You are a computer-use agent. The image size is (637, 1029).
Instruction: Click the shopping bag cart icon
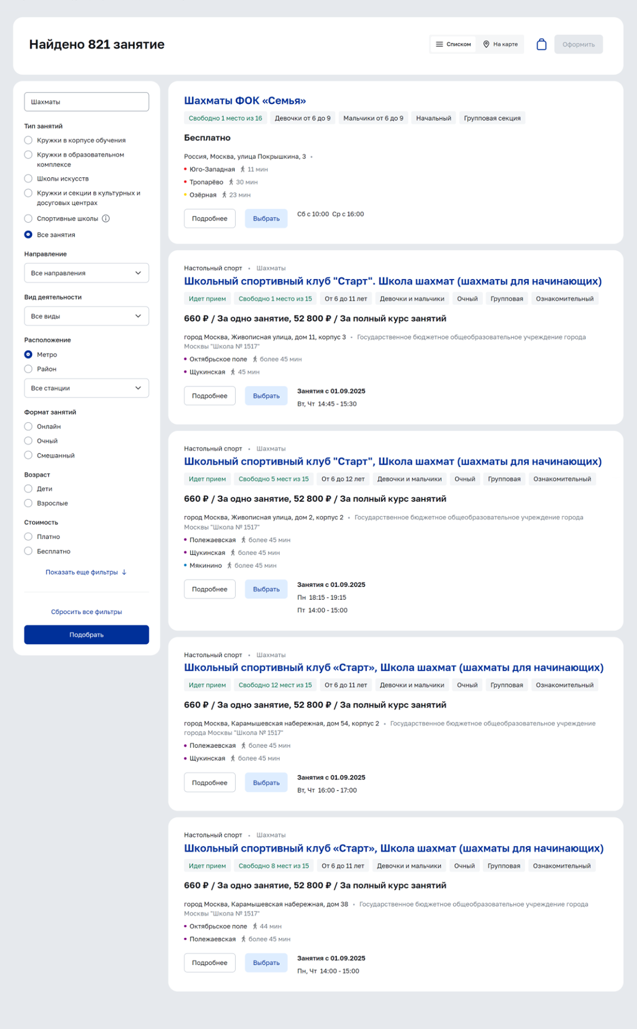tap(541, 44)
